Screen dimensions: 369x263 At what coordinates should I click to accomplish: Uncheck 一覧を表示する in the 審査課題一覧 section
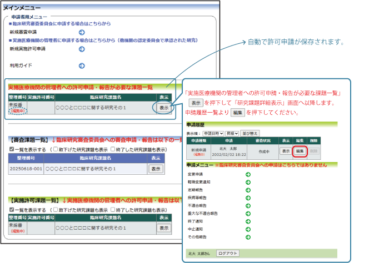pos(11,149)
